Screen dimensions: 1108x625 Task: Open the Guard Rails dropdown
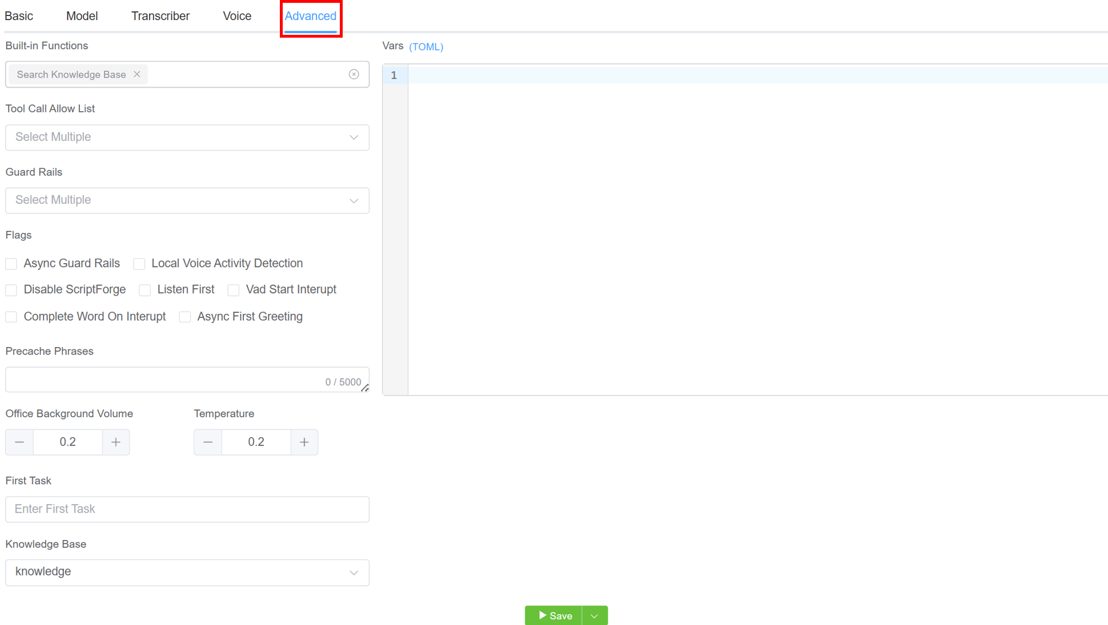pyautogui.click(x=187, y=200)
